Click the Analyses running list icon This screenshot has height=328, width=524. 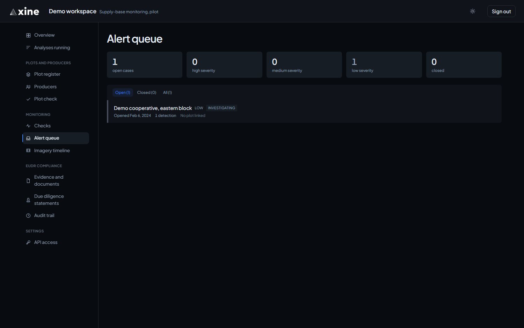(28, 48)
